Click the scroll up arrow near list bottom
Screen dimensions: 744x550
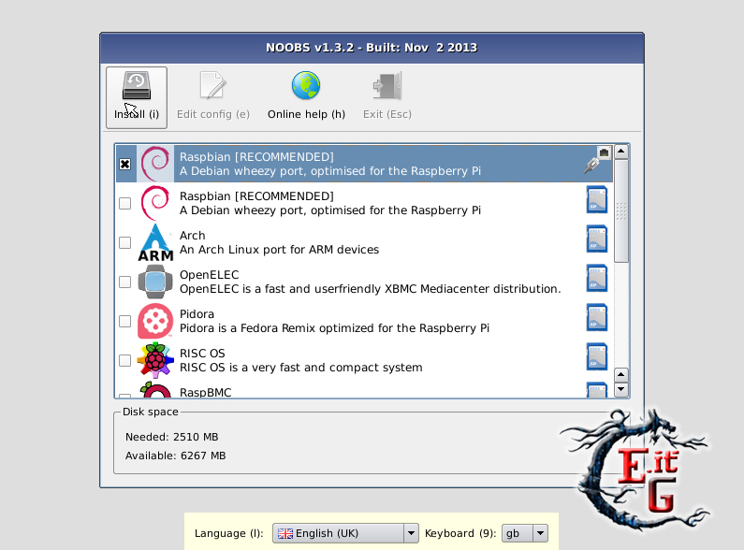621,374
